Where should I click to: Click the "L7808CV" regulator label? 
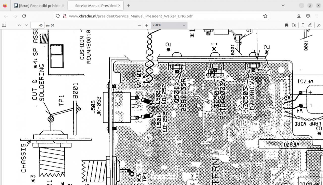click(x=252, y=95)
